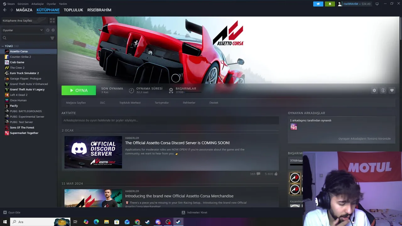Collapse the TÜMÜ category

point(3,46)
